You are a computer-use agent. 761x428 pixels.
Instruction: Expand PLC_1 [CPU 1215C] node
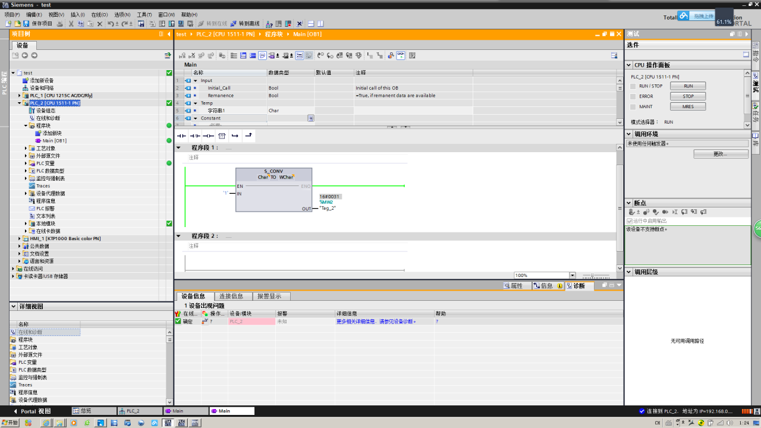click(20, 96)
